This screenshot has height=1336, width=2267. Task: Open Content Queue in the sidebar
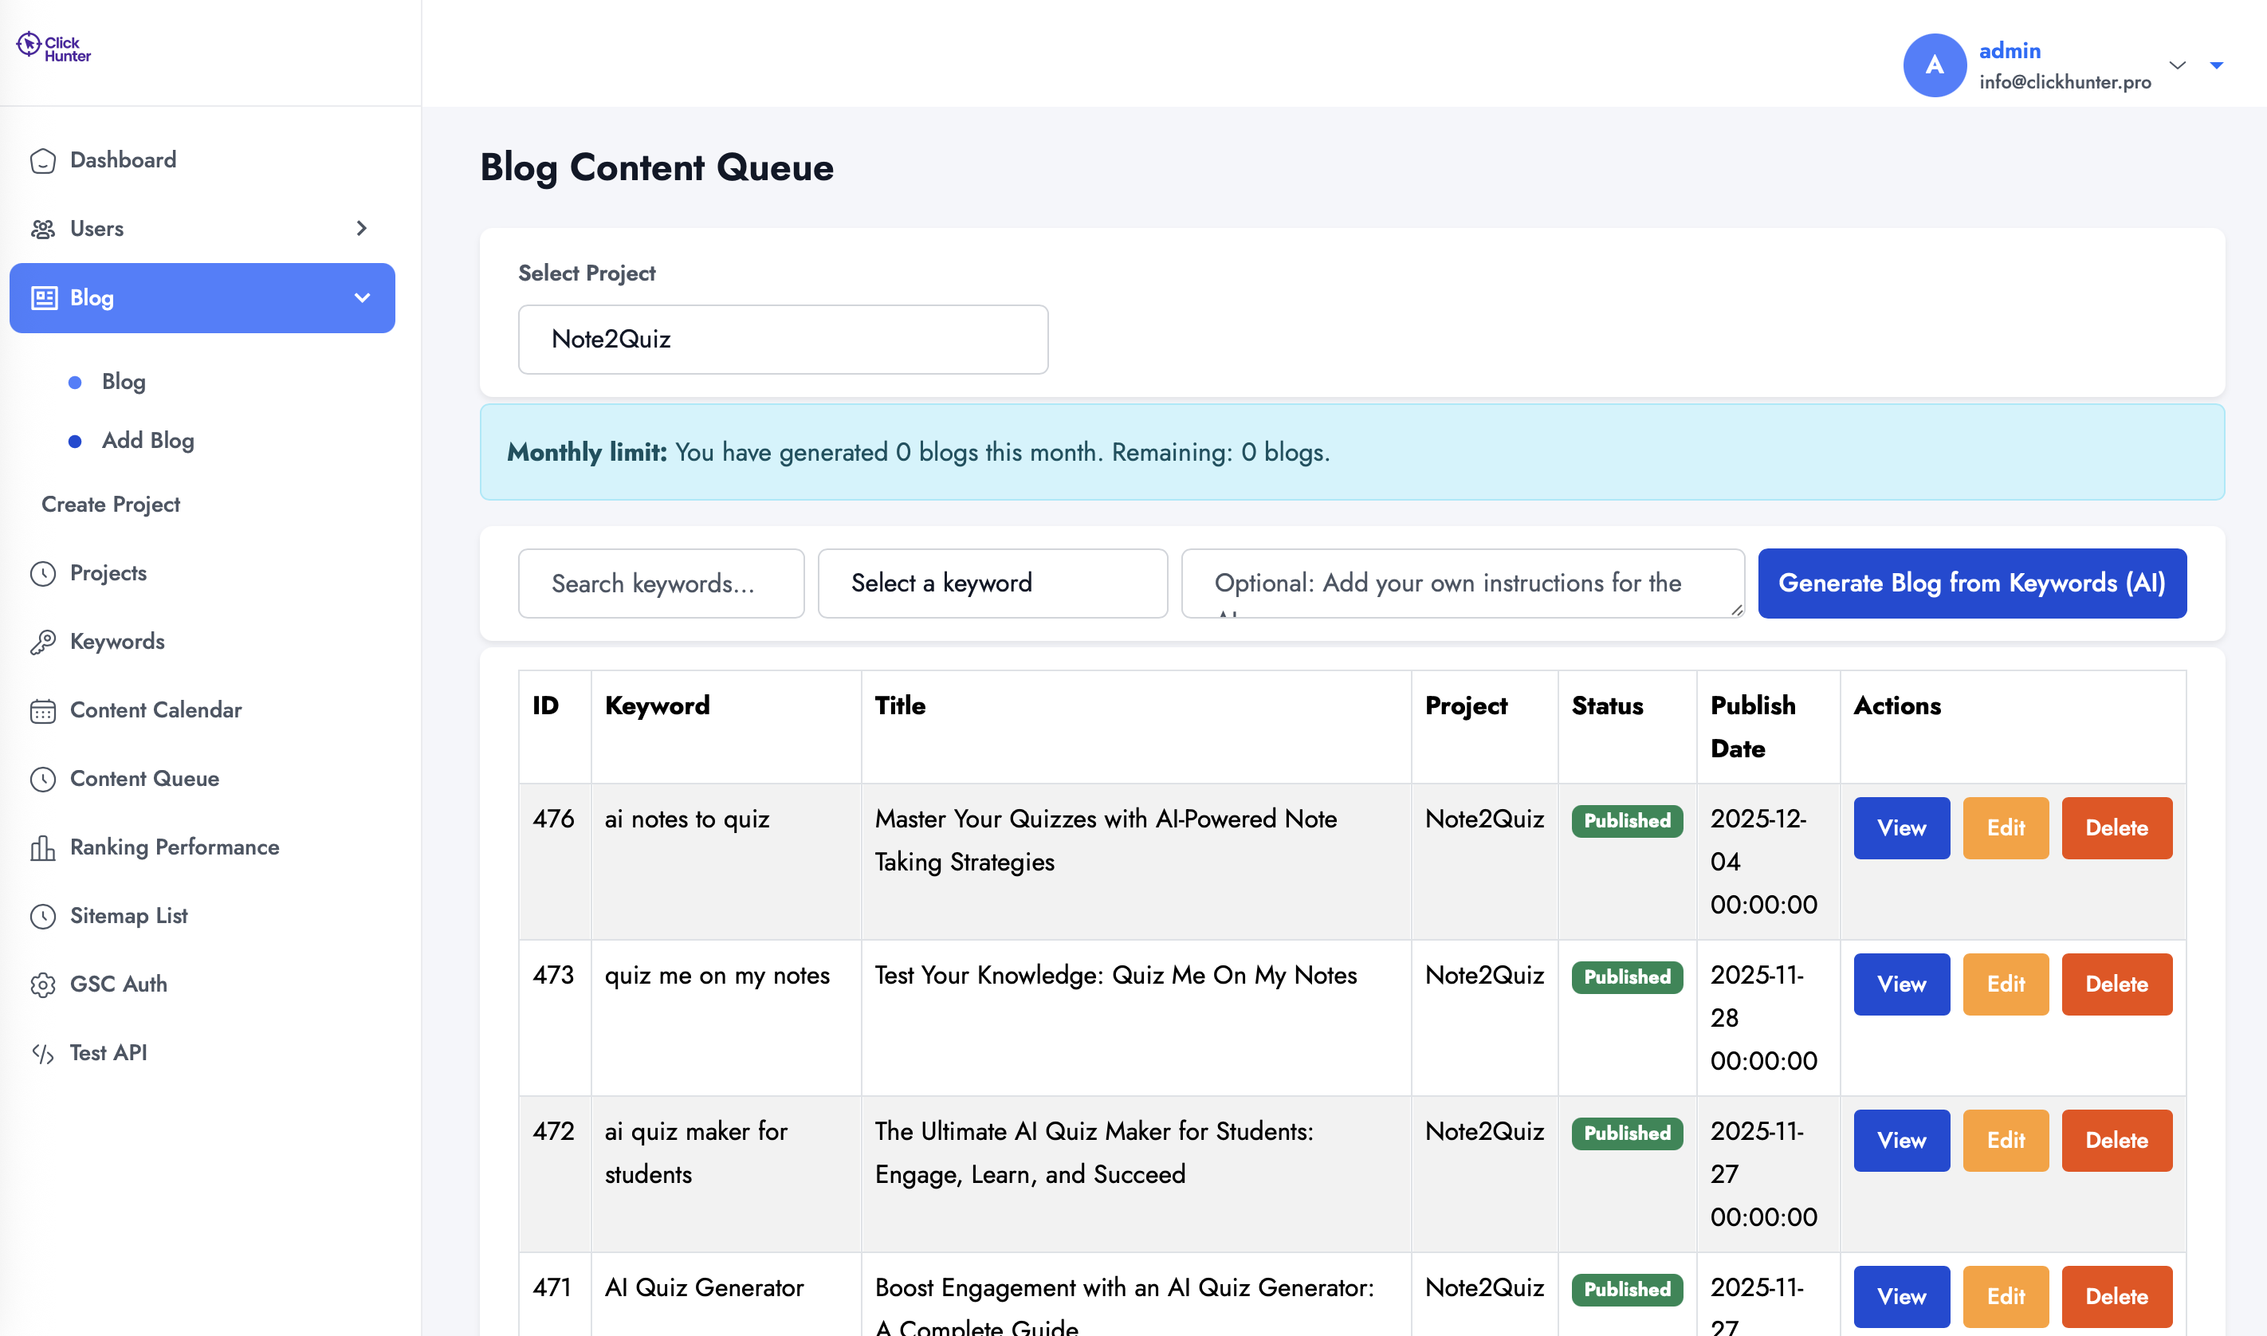tap(144, 779)
